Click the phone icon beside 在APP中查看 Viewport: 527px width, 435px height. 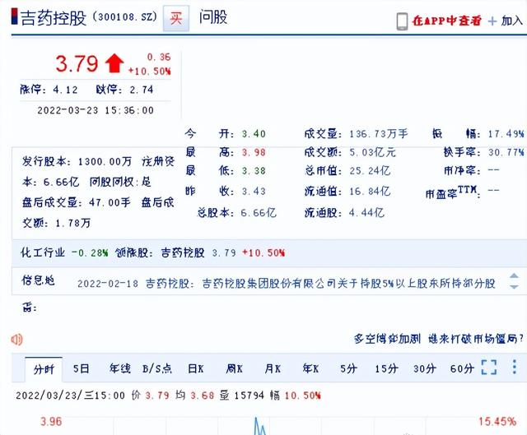point(403,21)
